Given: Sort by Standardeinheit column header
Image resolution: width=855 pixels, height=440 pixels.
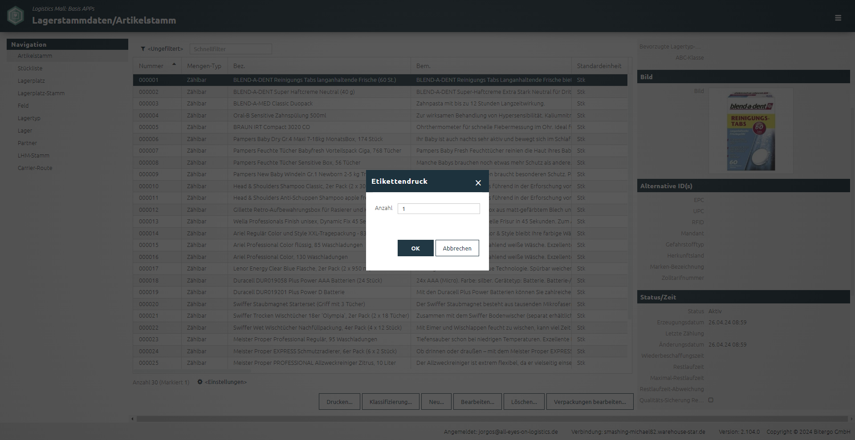Looking at the screenshot, I should pos(599,66).
